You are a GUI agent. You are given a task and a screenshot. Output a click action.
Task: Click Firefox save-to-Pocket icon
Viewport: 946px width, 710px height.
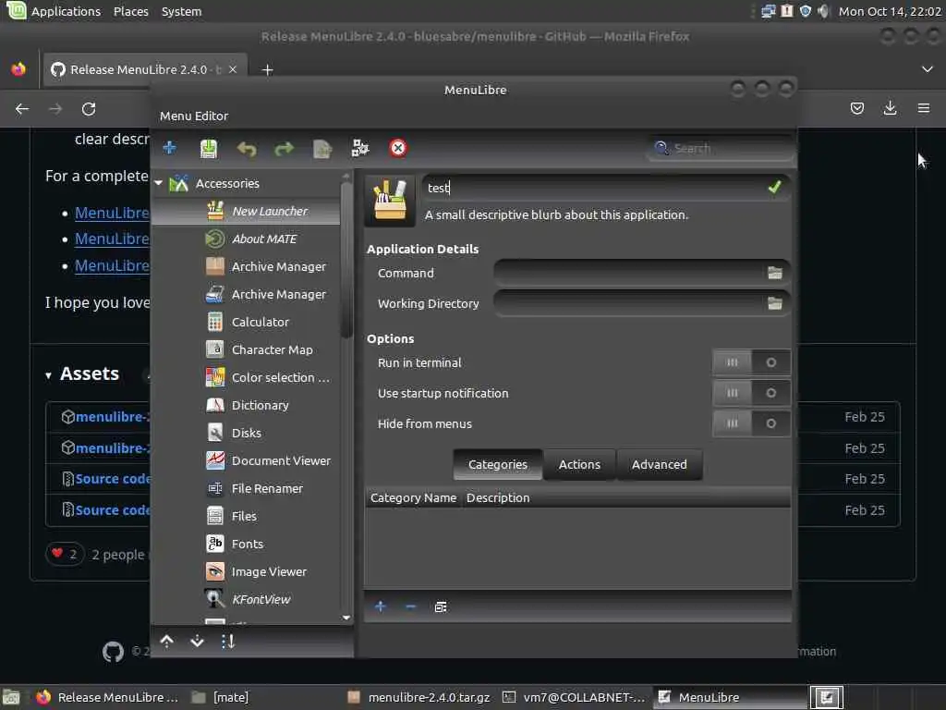point(856,109)
